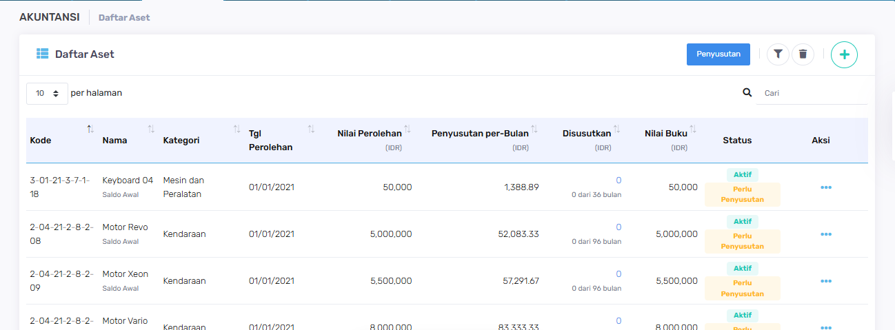
Task: Click the Daftar Aset list icon
Action: click(42, 54)
